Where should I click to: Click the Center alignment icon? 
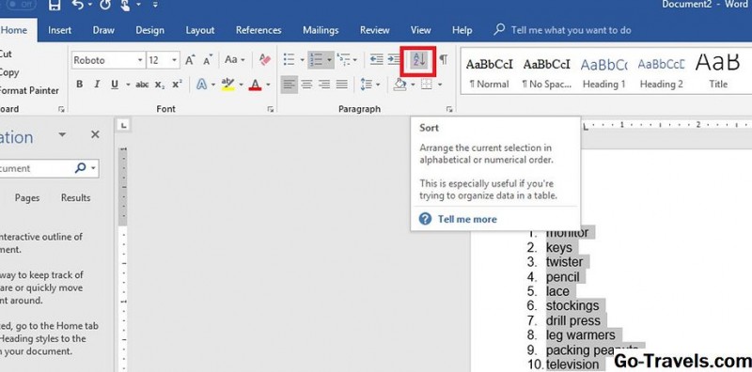[x=307, y=85]
